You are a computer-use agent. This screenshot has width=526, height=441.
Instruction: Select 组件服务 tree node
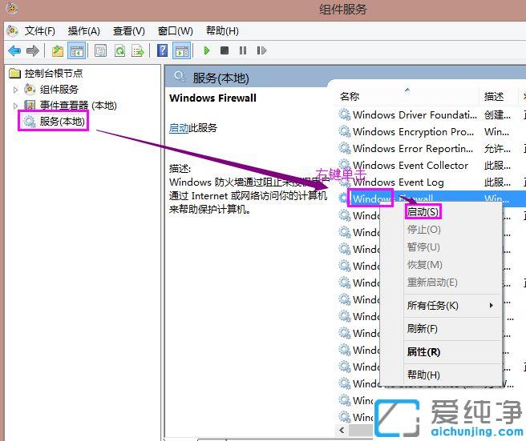tap(59, 90)
